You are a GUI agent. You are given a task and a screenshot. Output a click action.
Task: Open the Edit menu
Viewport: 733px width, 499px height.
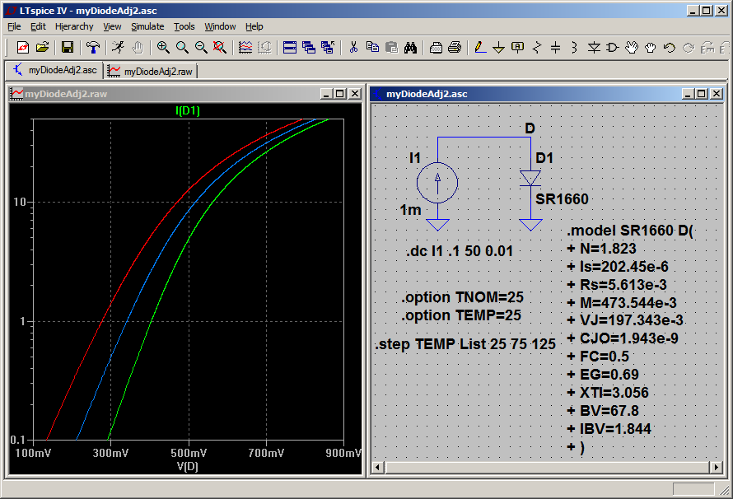point(38,26)
